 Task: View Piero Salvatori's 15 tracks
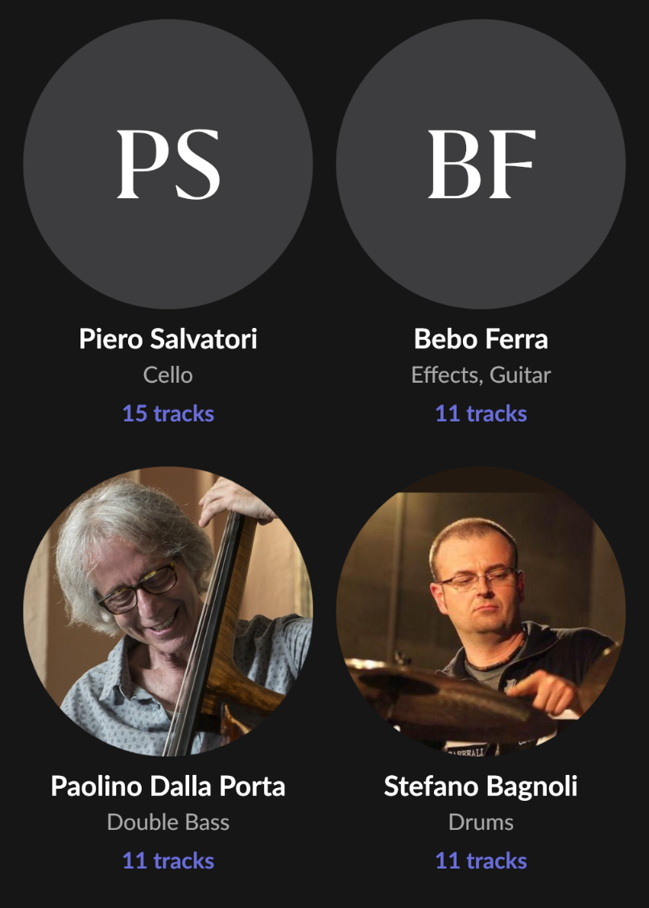pos(168,413)
